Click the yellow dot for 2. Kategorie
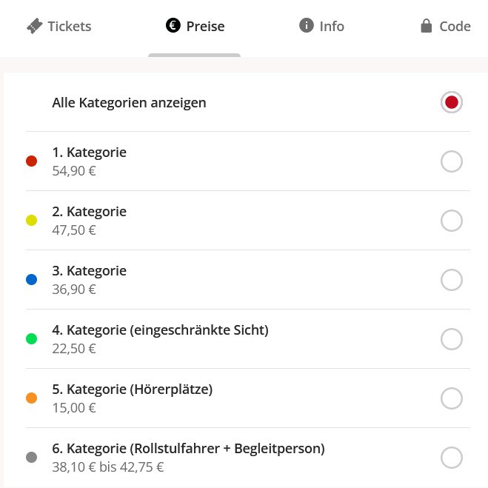The width and height of the screenshot is (488, 488). point(31,221)
